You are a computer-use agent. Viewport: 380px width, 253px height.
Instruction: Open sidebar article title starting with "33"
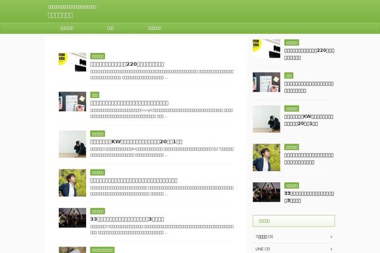[309, 197]
